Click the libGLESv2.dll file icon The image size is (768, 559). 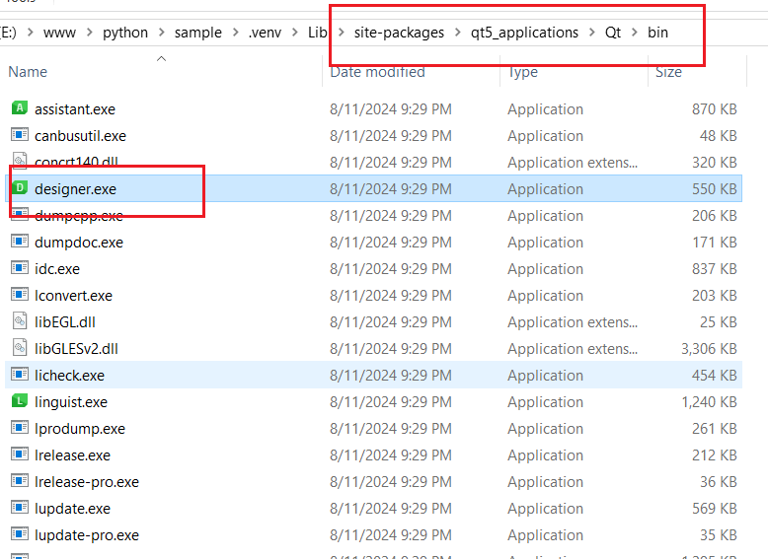tap(19, 348)
